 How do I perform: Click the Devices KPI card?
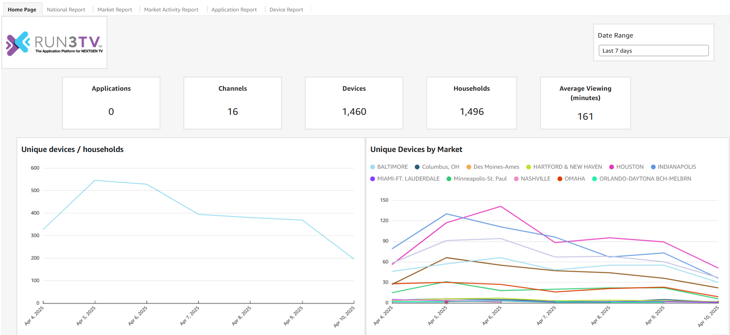[x=354, y=103]
